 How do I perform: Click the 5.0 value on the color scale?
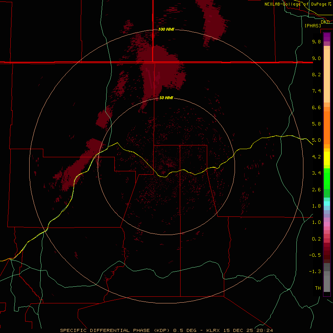pyautogui.click(x=316, y=140)
